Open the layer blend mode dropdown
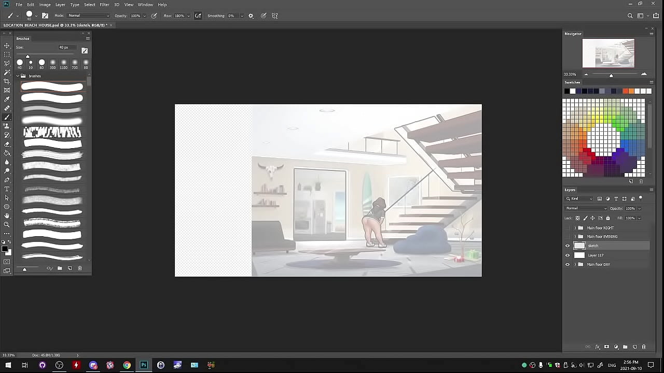The height and width of the screenshot is (373, 664). click(586, 208)
